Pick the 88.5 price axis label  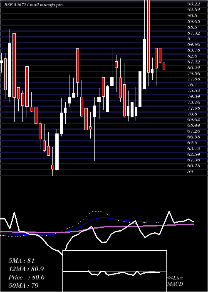pyautogui.click(x=193, y=27)
